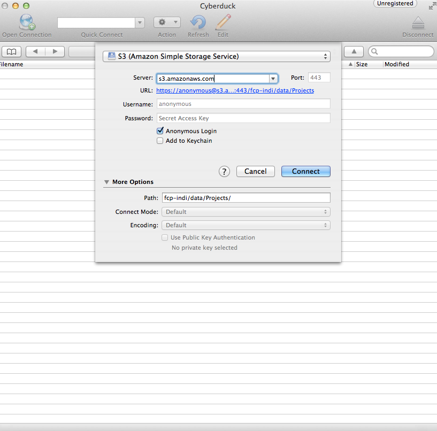Enter full screen with the corner arrows icon
This screenshot has height=431, width=437.
pos(432,5)
